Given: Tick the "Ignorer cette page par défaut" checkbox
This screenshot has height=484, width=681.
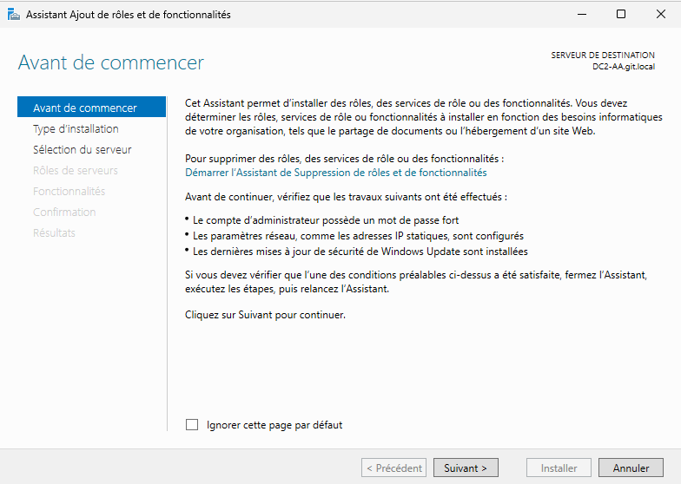Looking at the screenshot, I should [192, 425].
